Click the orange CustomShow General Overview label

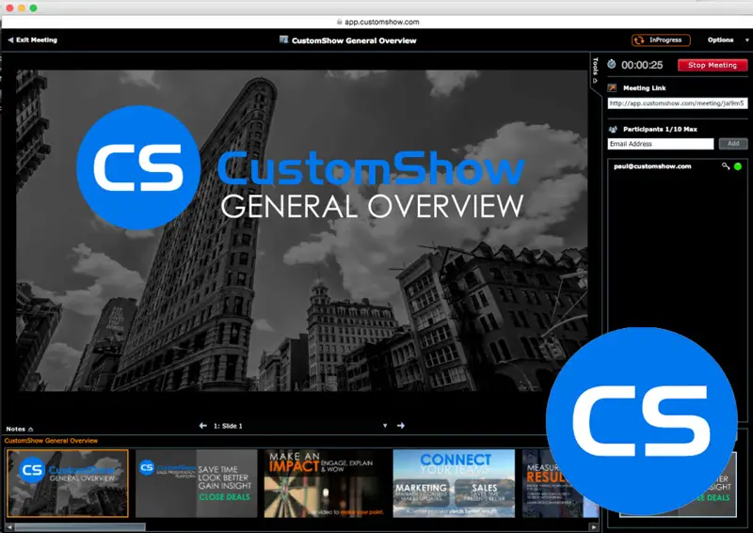pos(51,441)
